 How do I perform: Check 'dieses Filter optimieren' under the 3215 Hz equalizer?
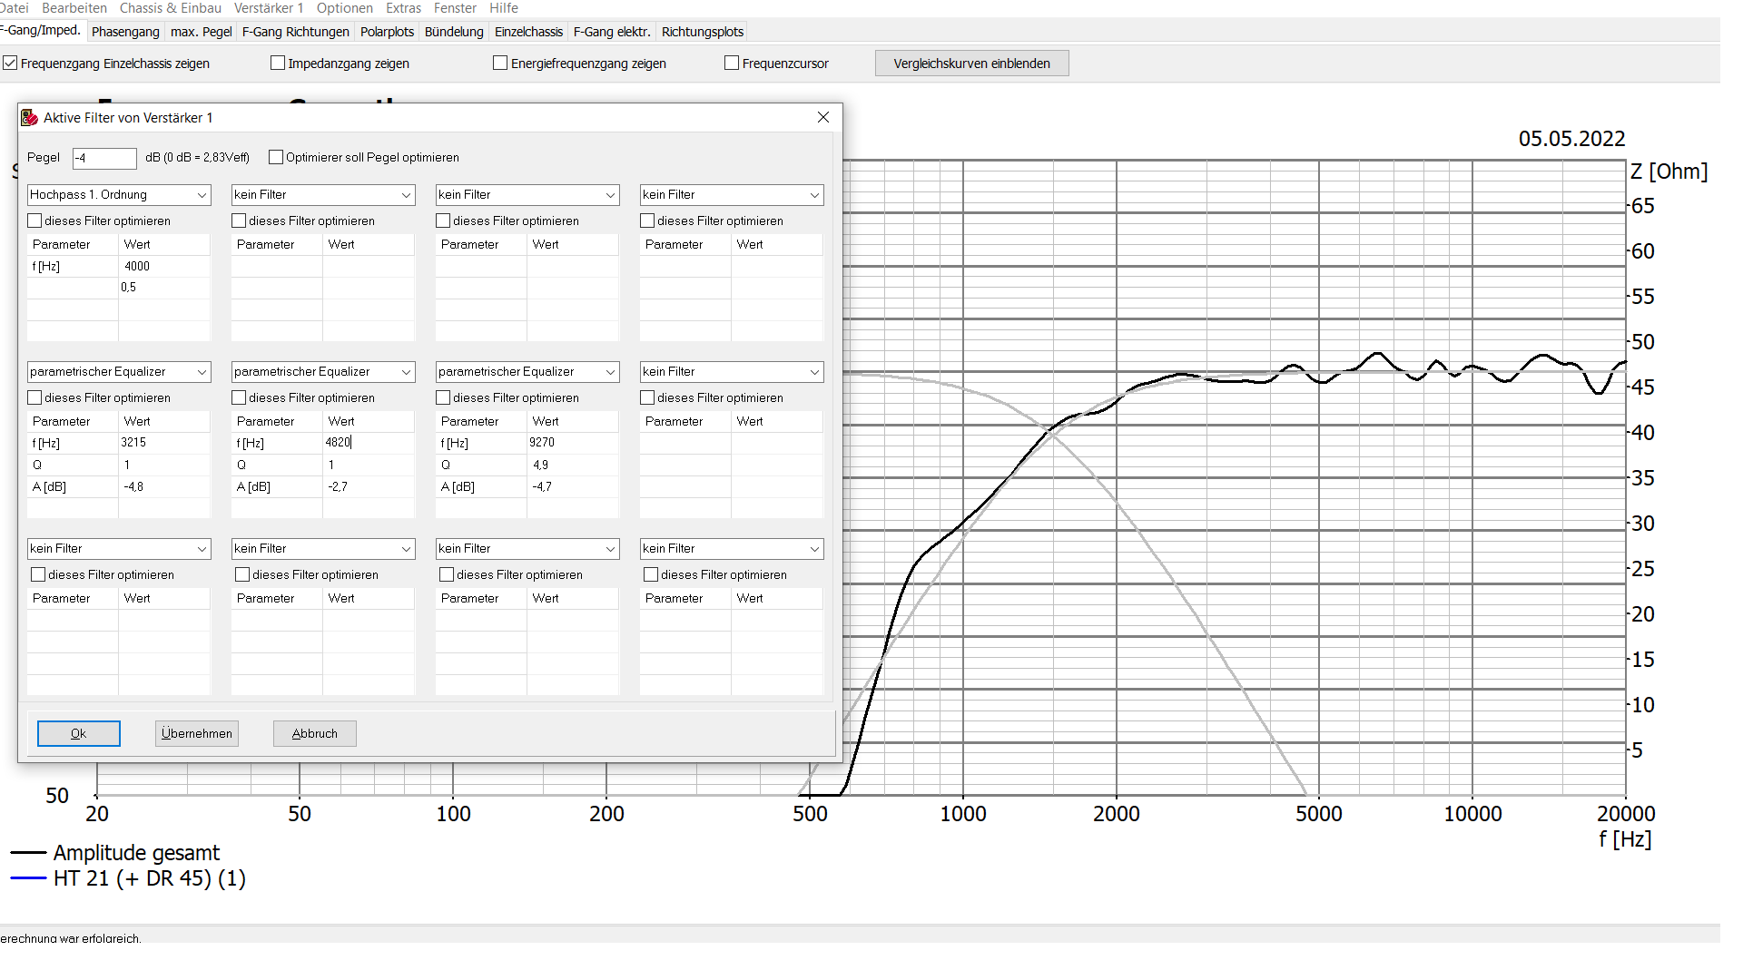34,398
